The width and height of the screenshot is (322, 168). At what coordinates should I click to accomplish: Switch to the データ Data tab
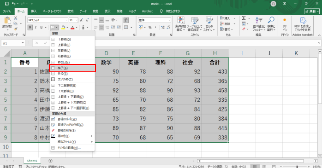(x=83, y=11)
